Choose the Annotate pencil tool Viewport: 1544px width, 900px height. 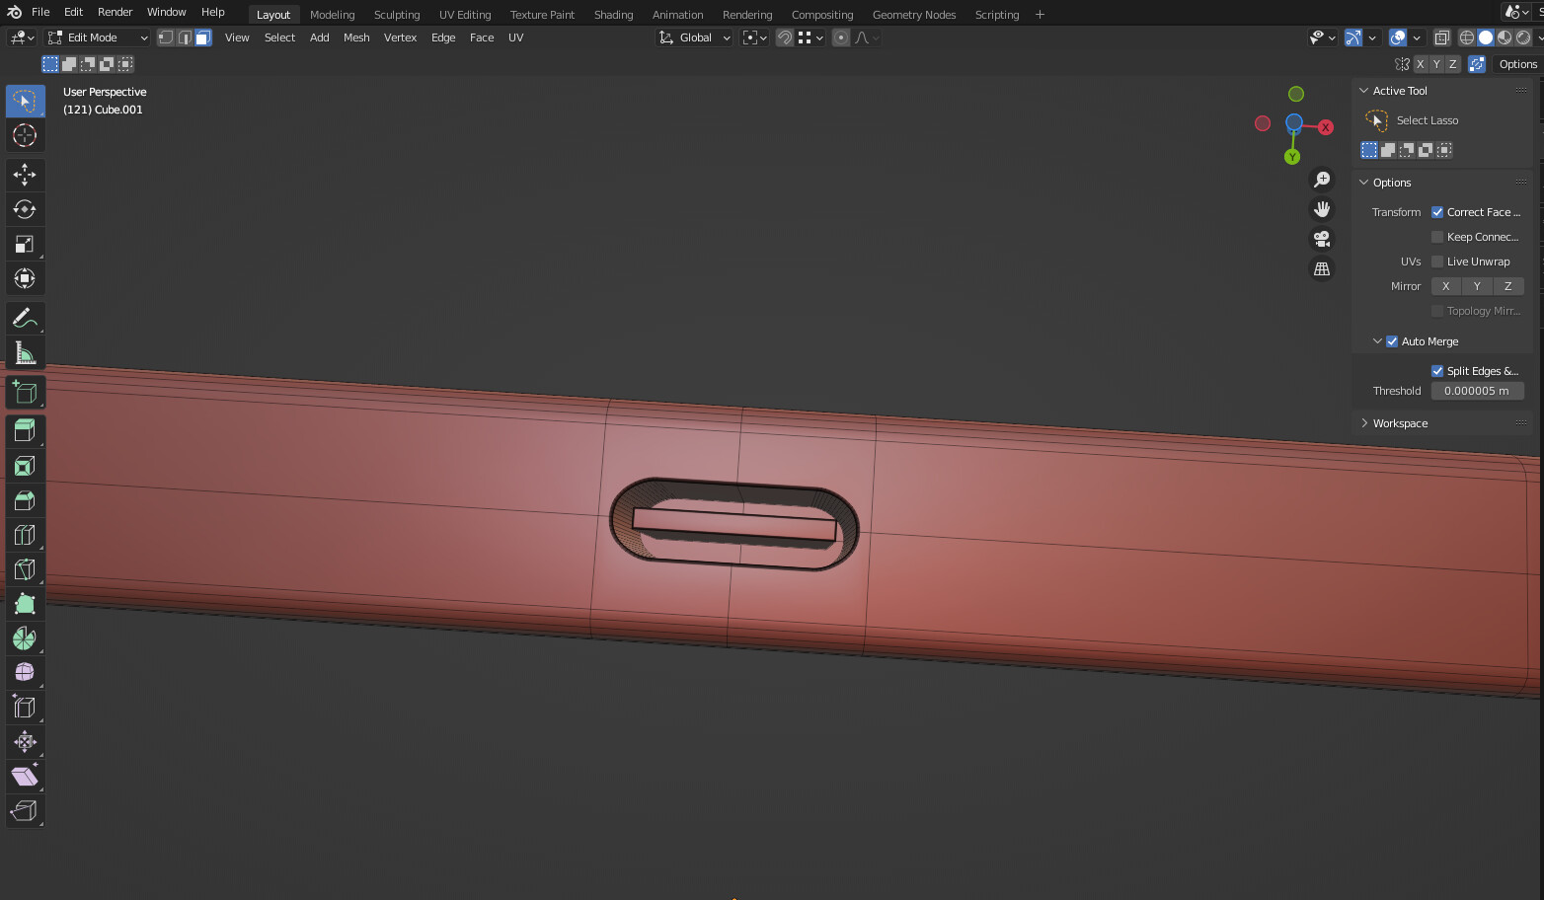pos(25,318)
